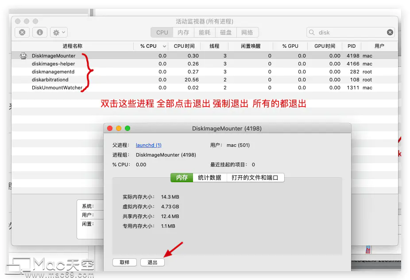Click the 1.1 MB private memory value
Screen dimensions: 410x280
point(168,226)
